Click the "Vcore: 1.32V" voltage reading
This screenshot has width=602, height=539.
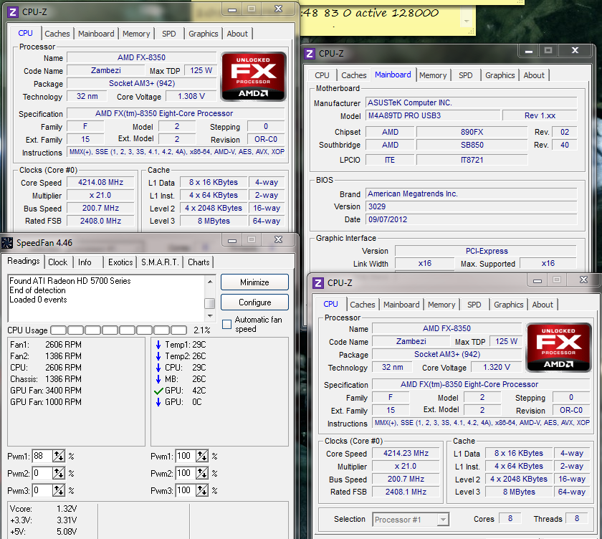point(44,509)
